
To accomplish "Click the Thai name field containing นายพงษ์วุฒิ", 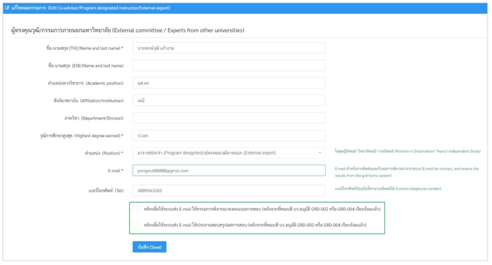I will [229, 48].
